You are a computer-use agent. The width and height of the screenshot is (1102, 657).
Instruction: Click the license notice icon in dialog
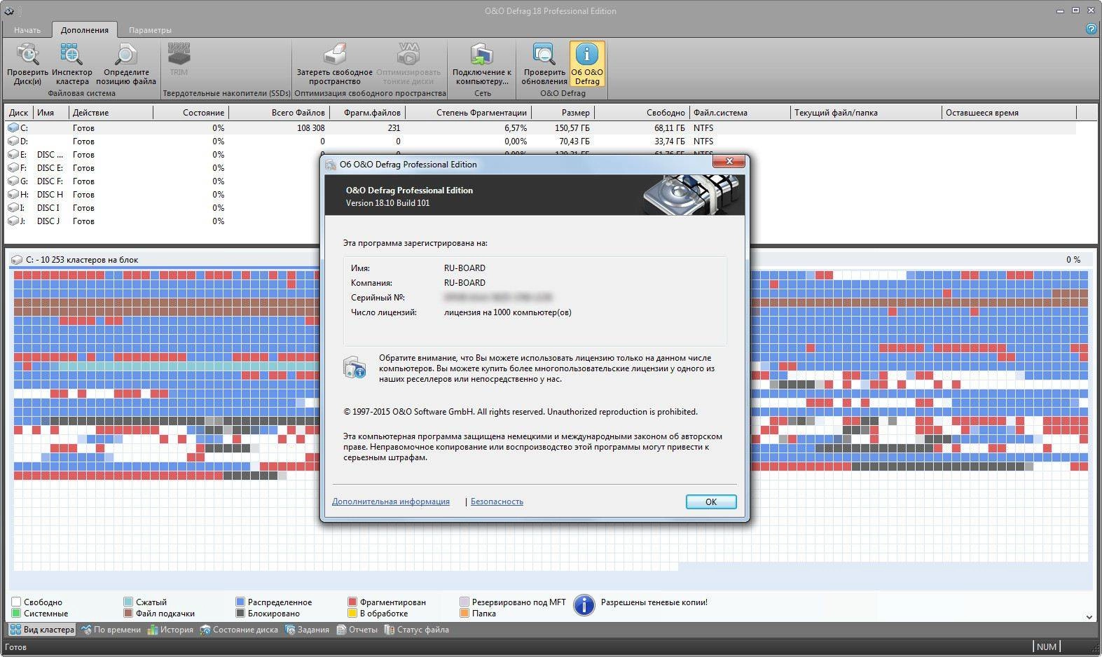(x=354, y=368)
